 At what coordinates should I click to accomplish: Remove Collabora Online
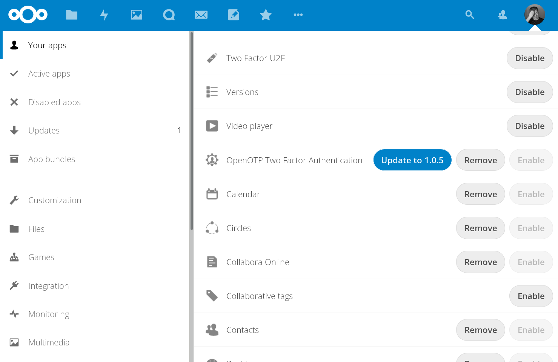coord(481,262)
